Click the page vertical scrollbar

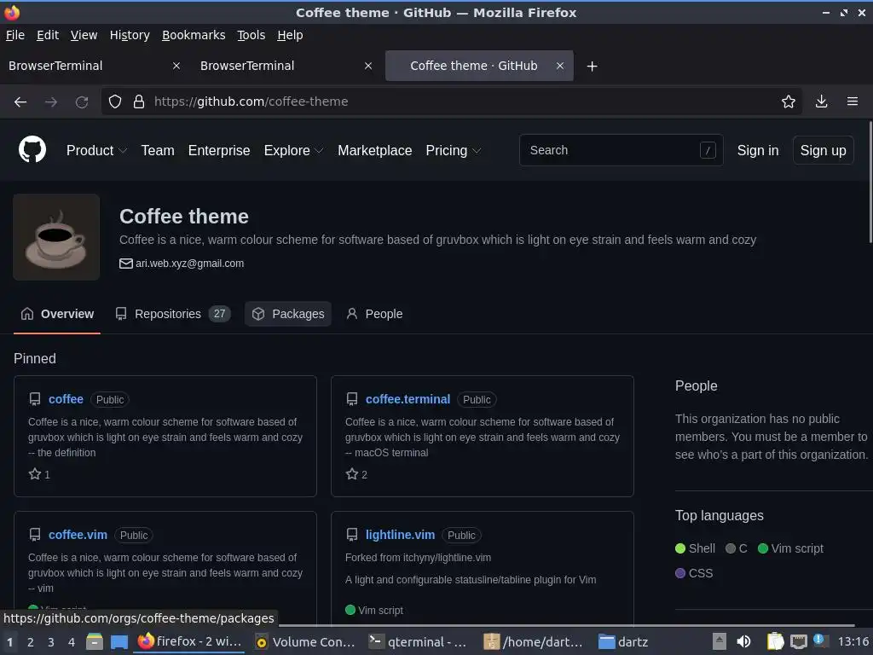click(870, 183)
